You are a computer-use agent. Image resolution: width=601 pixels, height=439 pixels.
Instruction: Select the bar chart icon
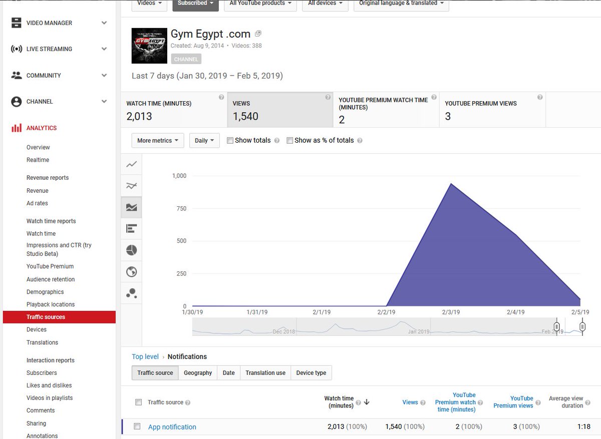pos(131,229)
